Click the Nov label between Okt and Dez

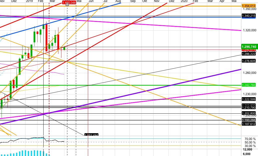coord(157,1)
